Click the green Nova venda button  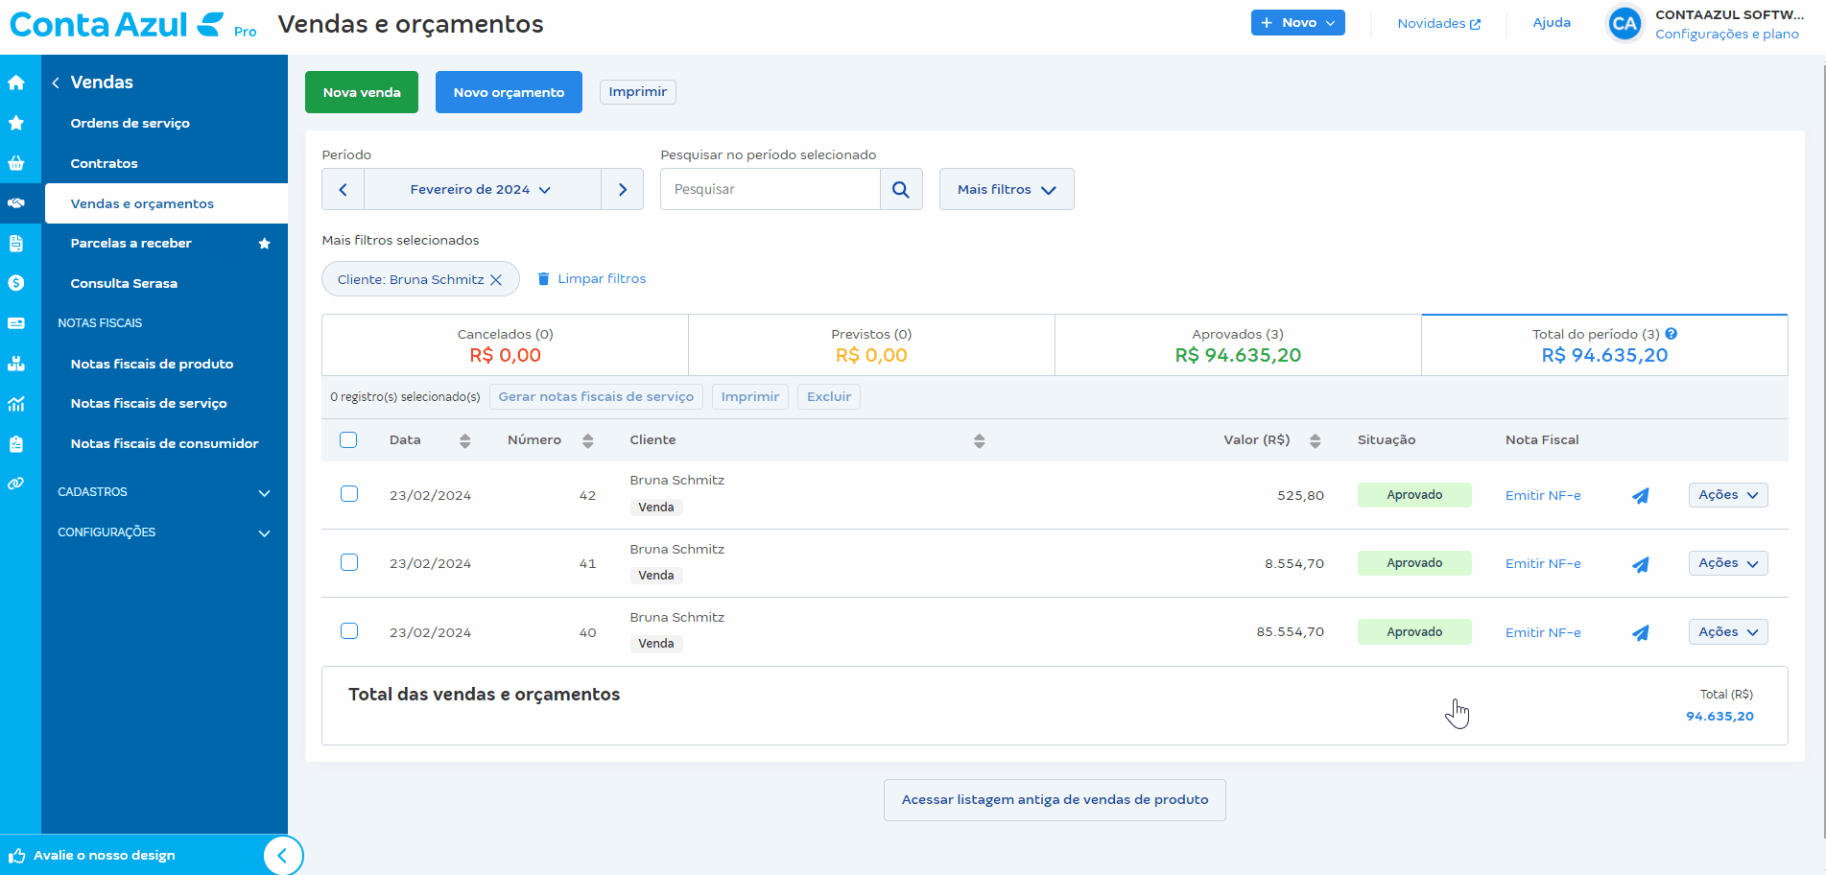tap(362, 92)
